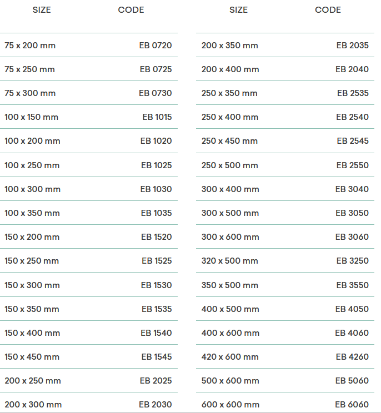The height and width of the screenshot is (413, 381).
Task: Select the 100 x 350 mm row size
Action: click(x=32, y=213)
